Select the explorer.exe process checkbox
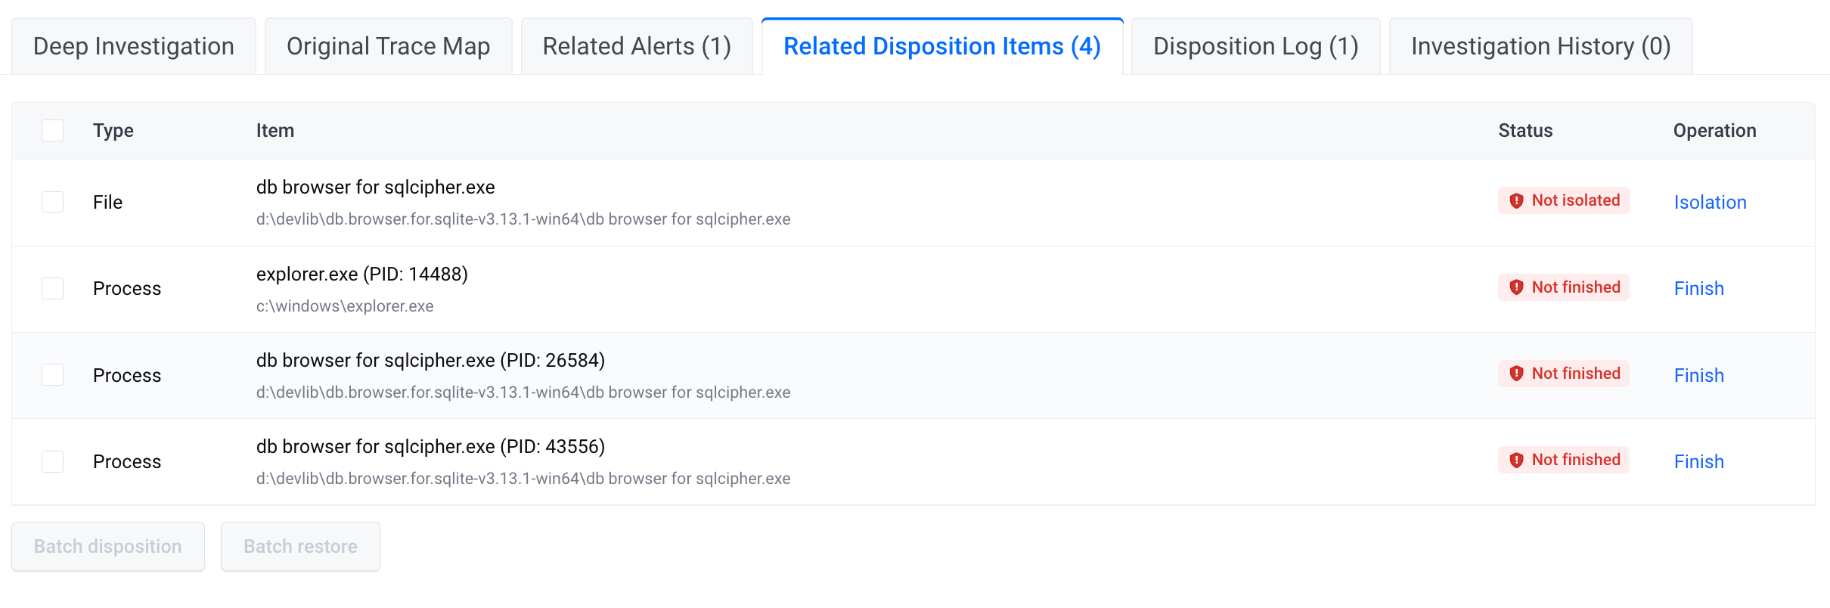This screenshot has width=1830, height=608. click(52, 288)
